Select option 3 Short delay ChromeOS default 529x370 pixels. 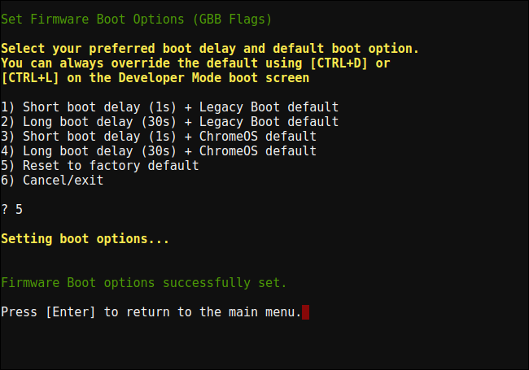pyautogui.click(x=159, y=137)
